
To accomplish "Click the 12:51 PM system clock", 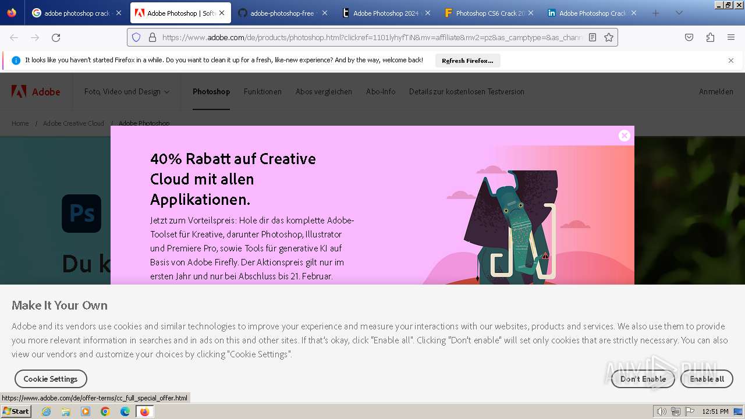I will [715, 411].
